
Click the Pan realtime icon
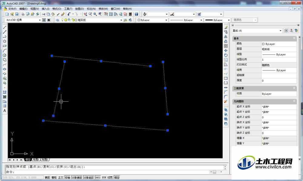(x=85, y=14)
